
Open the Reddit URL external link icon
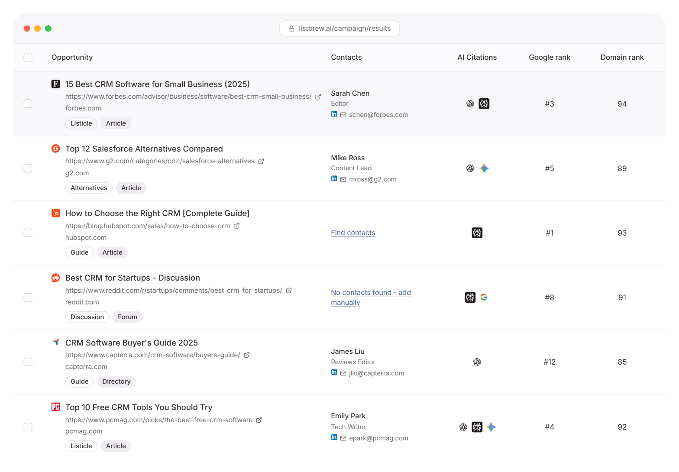click(289, 291)
